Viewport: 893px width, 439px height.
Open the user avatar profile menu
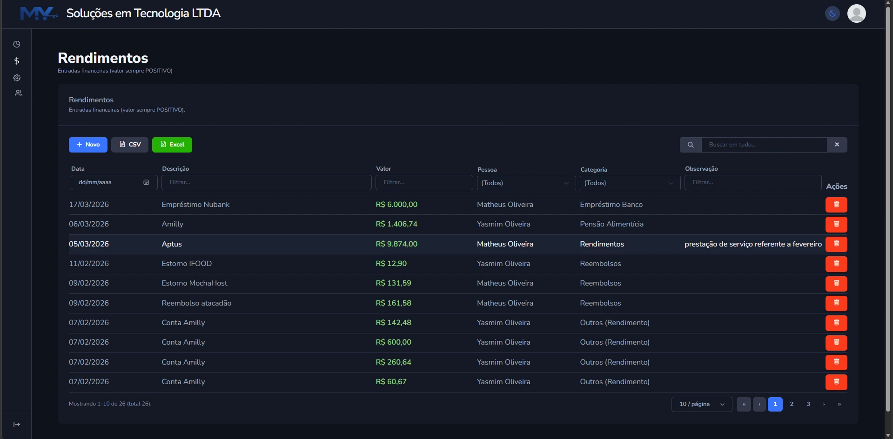coord(857,13)
